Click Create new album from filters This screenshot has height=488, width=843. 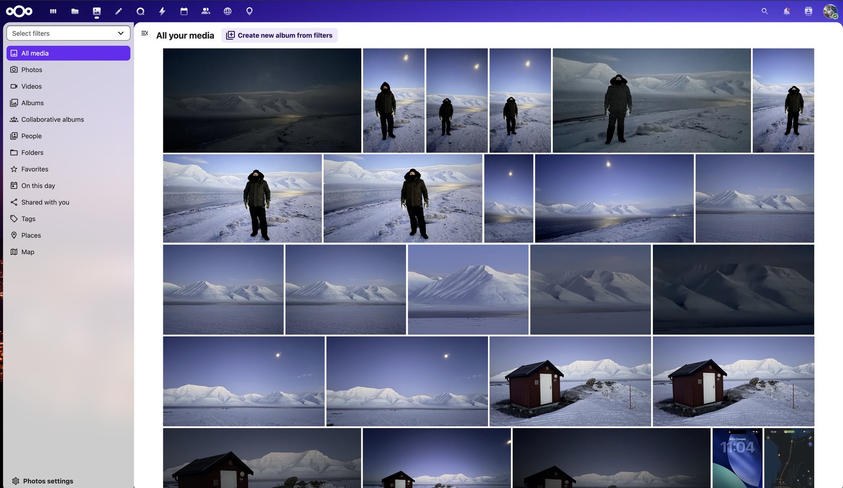279,35
